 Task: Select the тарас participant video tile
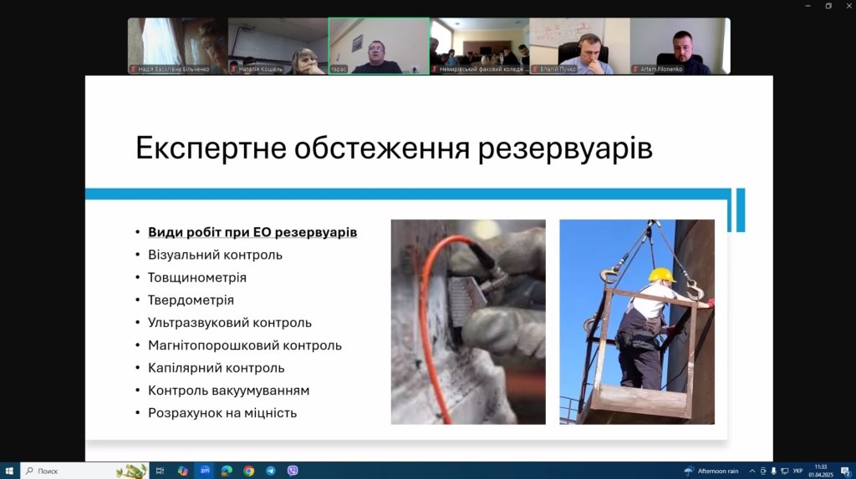(379, 46)
